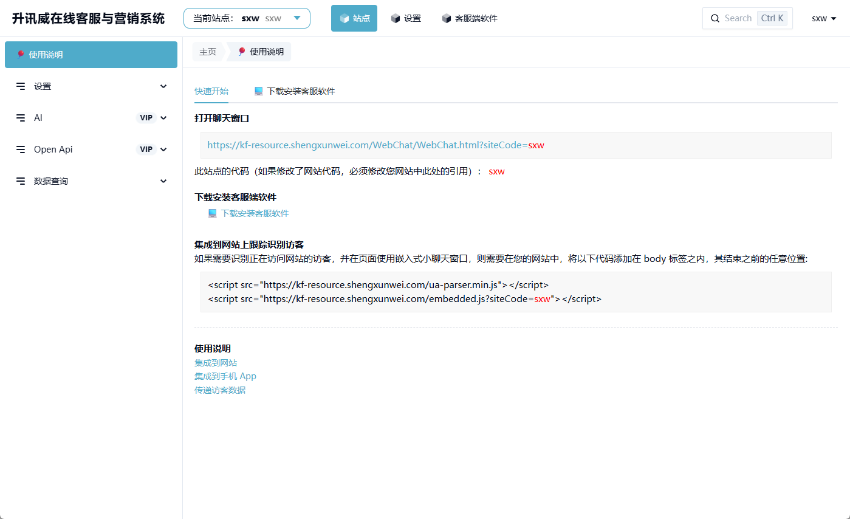Click the cube icon on 站点 button
The height and width of the screenshot is (519, 850).
tap(344, 18)
